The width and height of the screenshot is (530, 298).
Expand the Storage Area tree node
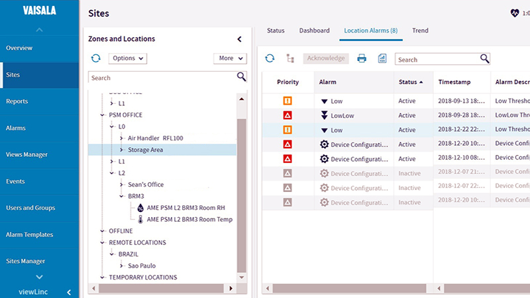point(121,150)
